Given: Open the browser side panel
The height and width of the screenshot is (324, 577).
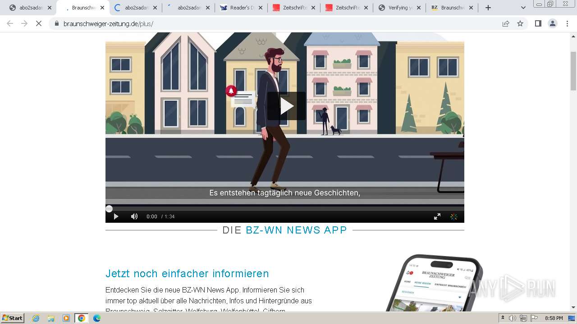Looking at the screenshot, I should point(538,23).
